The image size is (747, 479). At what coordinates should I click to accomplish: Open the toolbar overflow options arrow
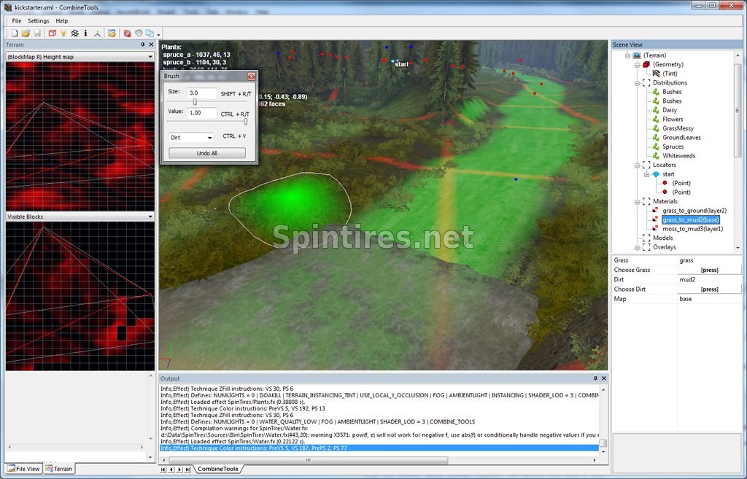[x=158, y=34]
